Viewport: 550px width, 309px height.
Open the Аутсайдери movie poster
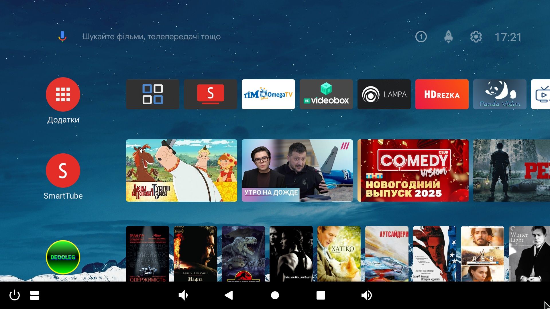[x=387, y=254]
